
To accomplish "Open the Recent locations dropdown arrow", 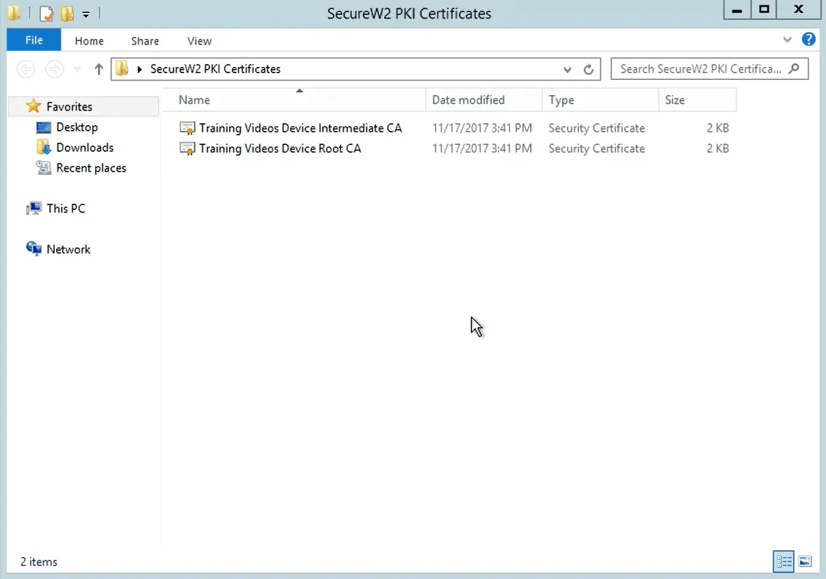I will coord(77,69).
